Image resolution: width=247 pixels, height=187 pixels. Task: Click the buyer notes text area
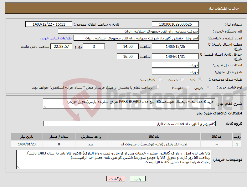click(x=114, y=159)
